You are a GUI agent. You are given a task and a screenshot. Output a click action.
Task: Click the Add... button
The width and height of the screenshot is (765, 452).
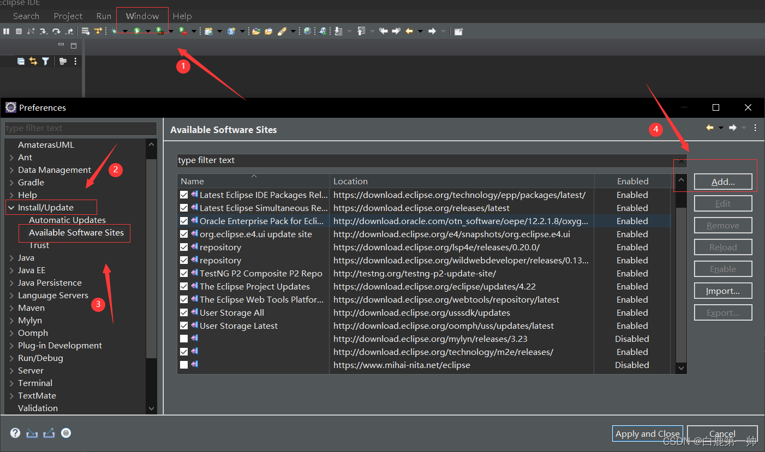coord(723,182)
